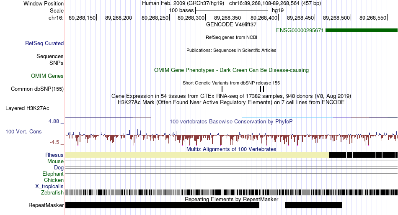
Task: Click the Sequences SNPs track label
Action: pyautogui.click(x=50, y=59)
